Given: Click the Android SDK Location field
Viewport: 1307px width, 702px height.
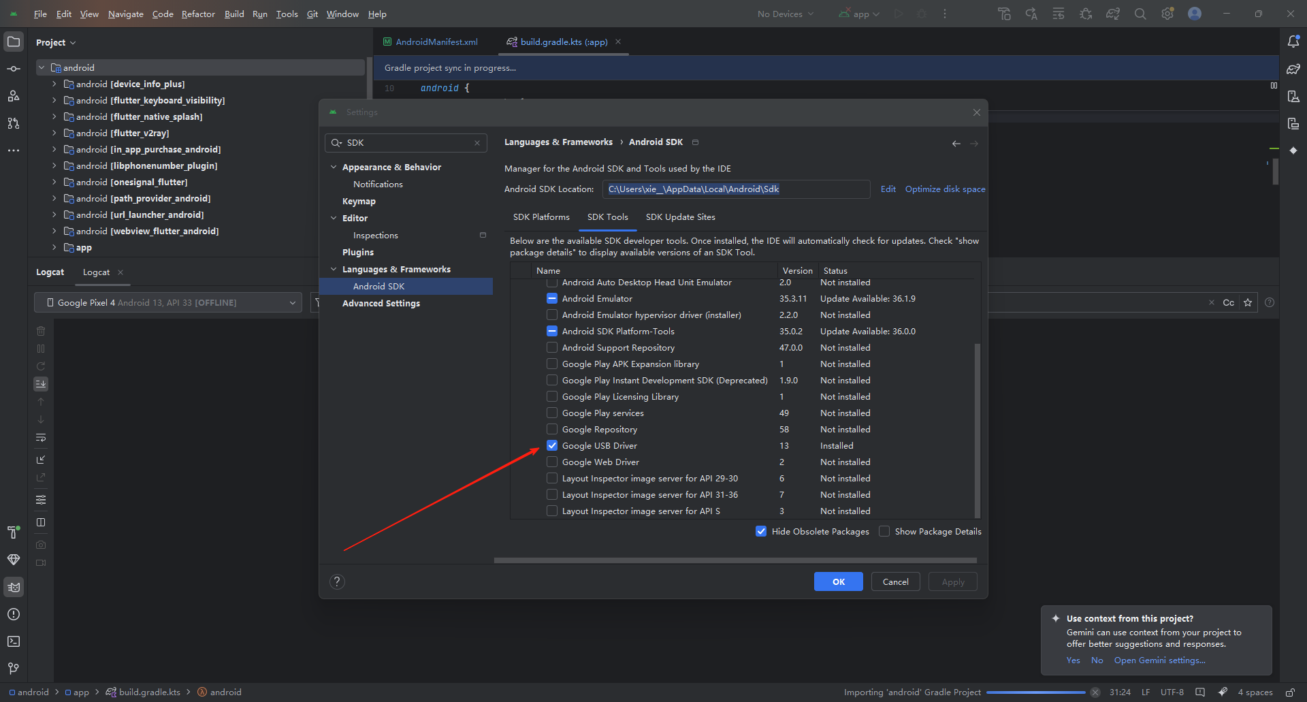Looking at the screenshot, I should [736, 189].
